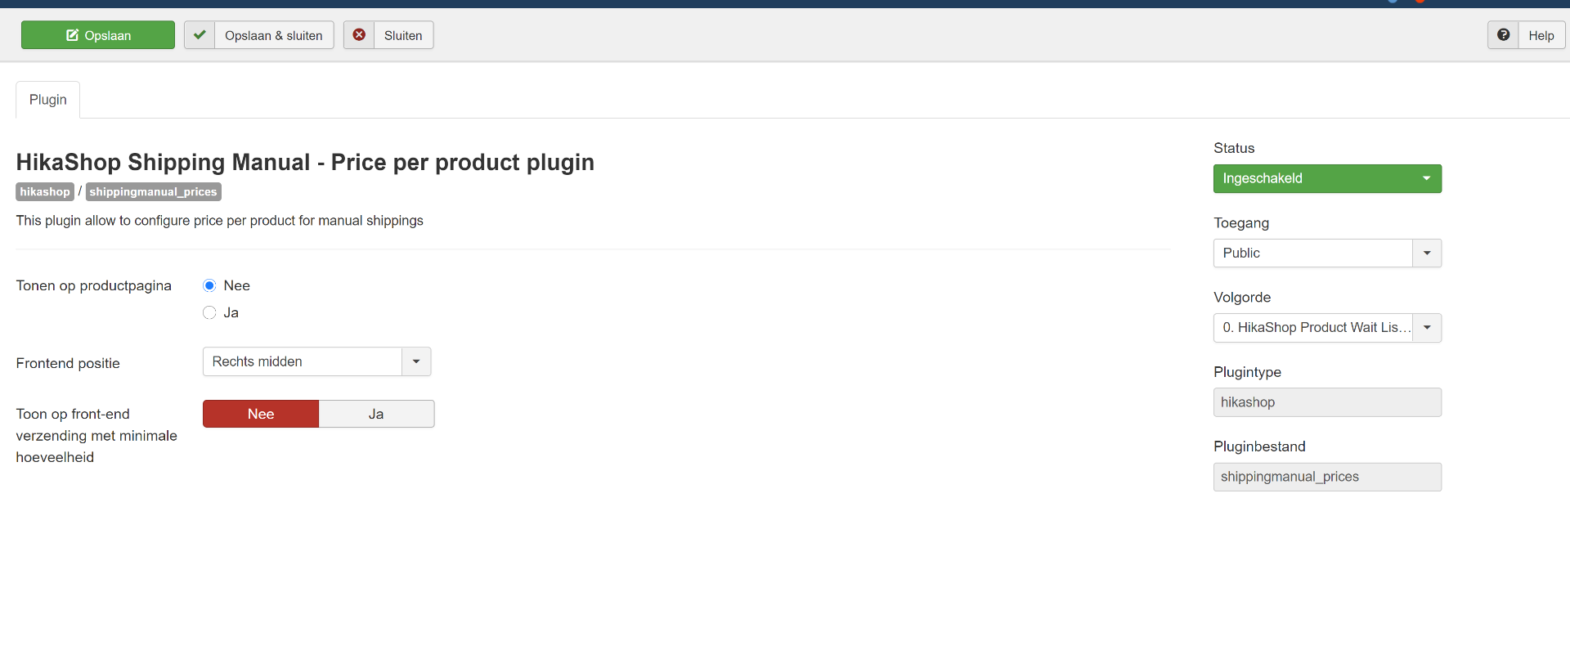Click the shippingmanual_prices element badge
The image size is (1570, 646).
[153, 191]
